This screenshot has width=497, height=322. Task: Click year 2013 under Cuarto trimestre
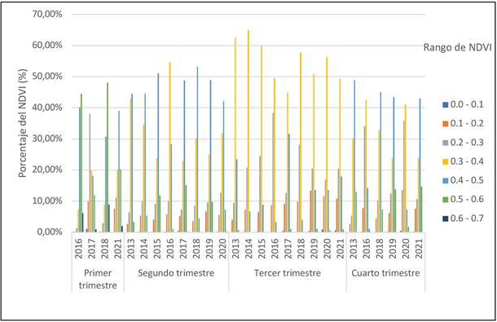click(354, 249)
